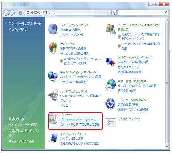The width and height of the screenshot is (172, 153).
Task: Open その他のオプション category
Action: click(x=129, y=119)
